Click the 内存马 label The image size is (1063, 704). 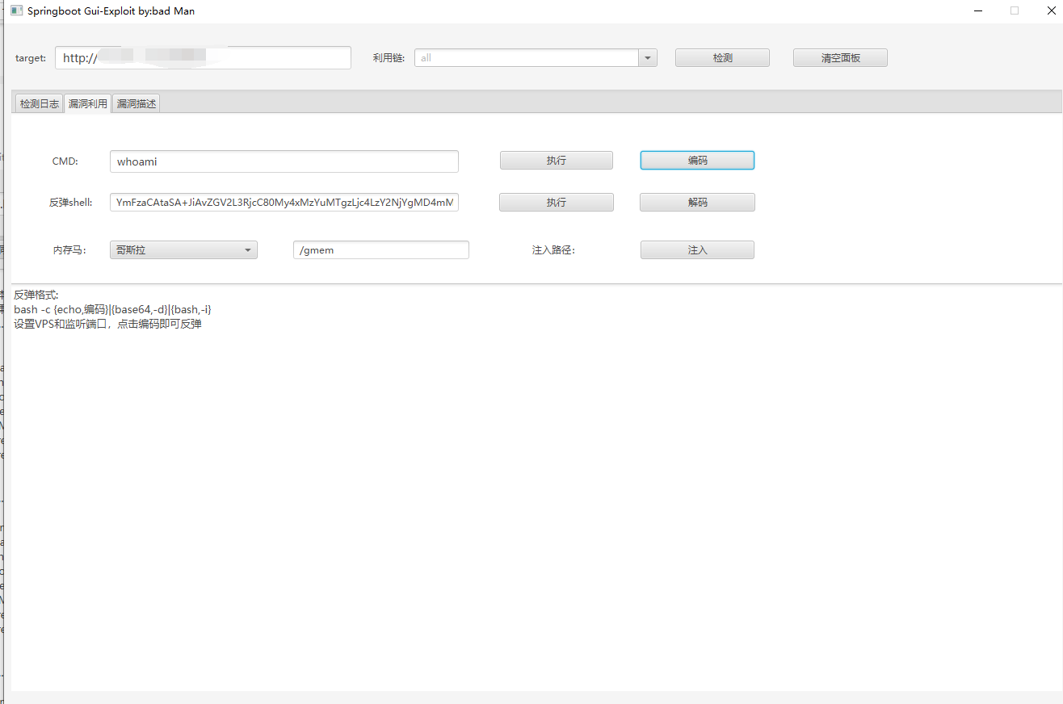pyautogui.click(x=69, y=250)
